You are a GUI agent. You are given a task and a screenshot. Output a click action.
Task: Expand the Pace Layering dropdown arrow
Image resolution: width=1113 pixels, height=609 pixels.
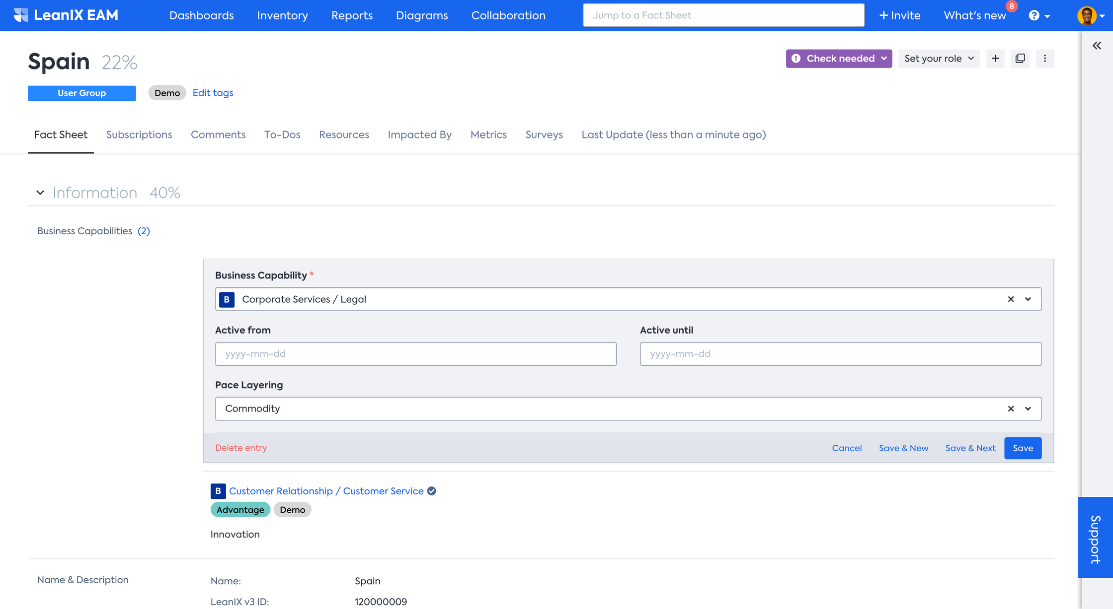pyautogui.click(x=1028, y=409)
